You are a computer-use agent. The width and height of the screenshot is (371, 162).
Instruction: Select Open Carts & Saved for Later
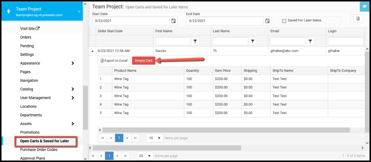45,141
